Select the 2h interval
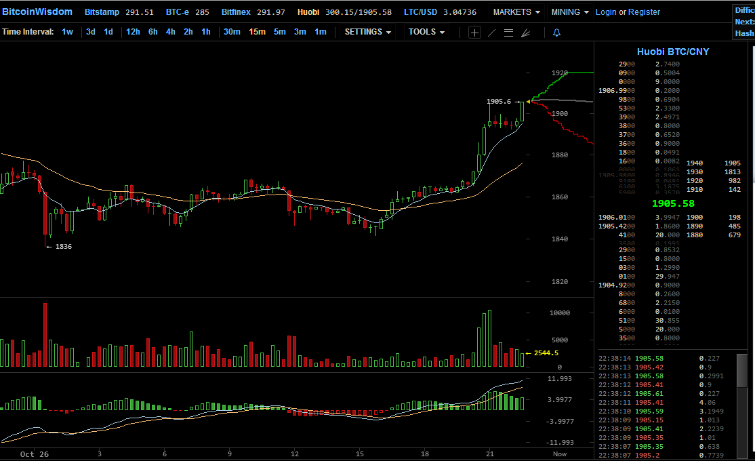Viewport: 755px width, 461px height. click(188, 32)
